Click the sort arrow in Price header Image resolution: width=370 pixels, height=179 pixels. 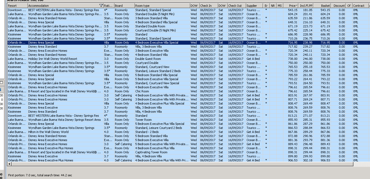[x=296, y=6]
